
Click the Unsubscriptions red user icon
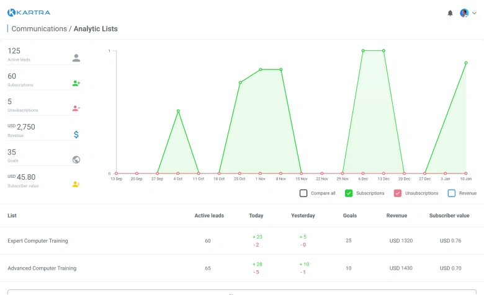(76, 108)
